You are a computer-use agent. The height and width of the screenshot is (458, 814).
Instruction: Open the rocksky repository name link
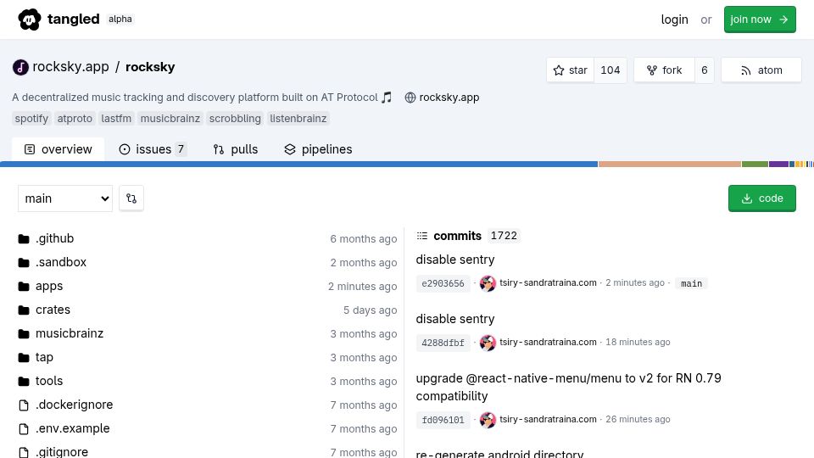[150, 67]
